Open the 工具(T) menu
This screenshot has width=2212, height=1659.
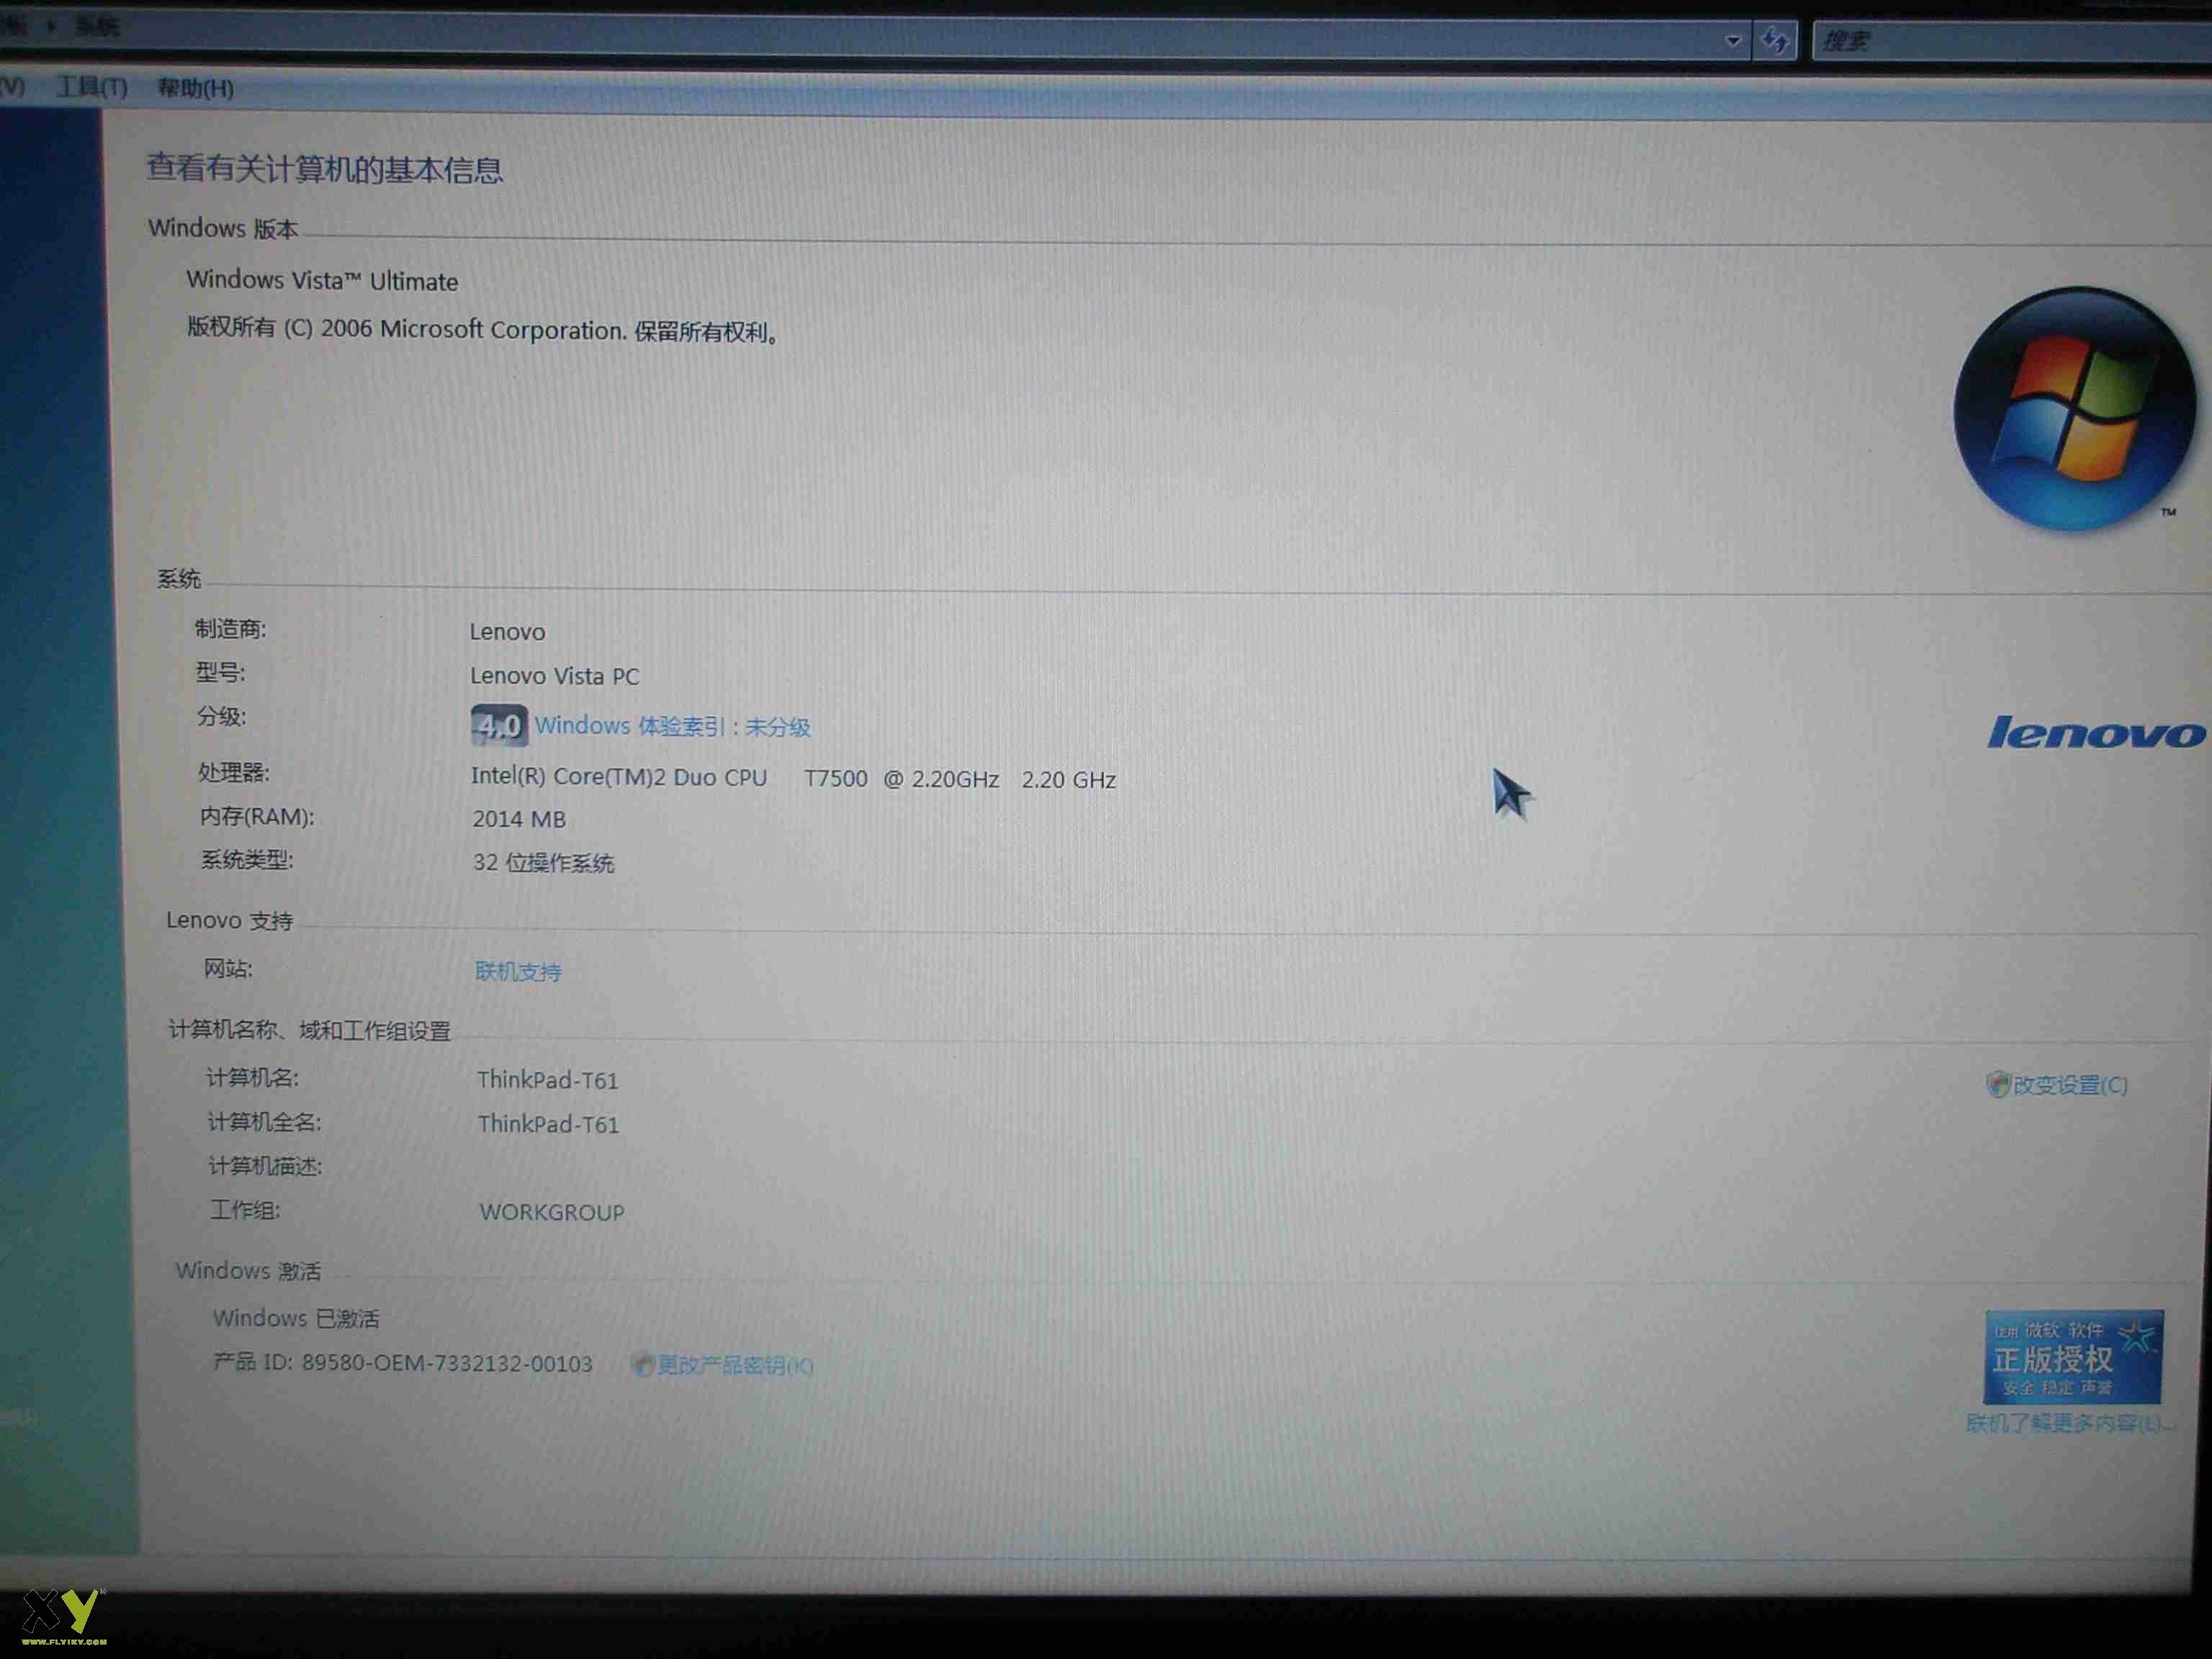tap(92, 88)
